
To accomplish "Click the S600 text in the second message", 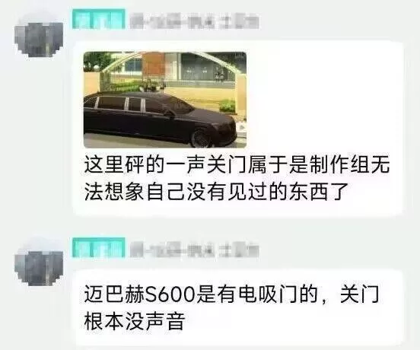I will click(170, 294).
